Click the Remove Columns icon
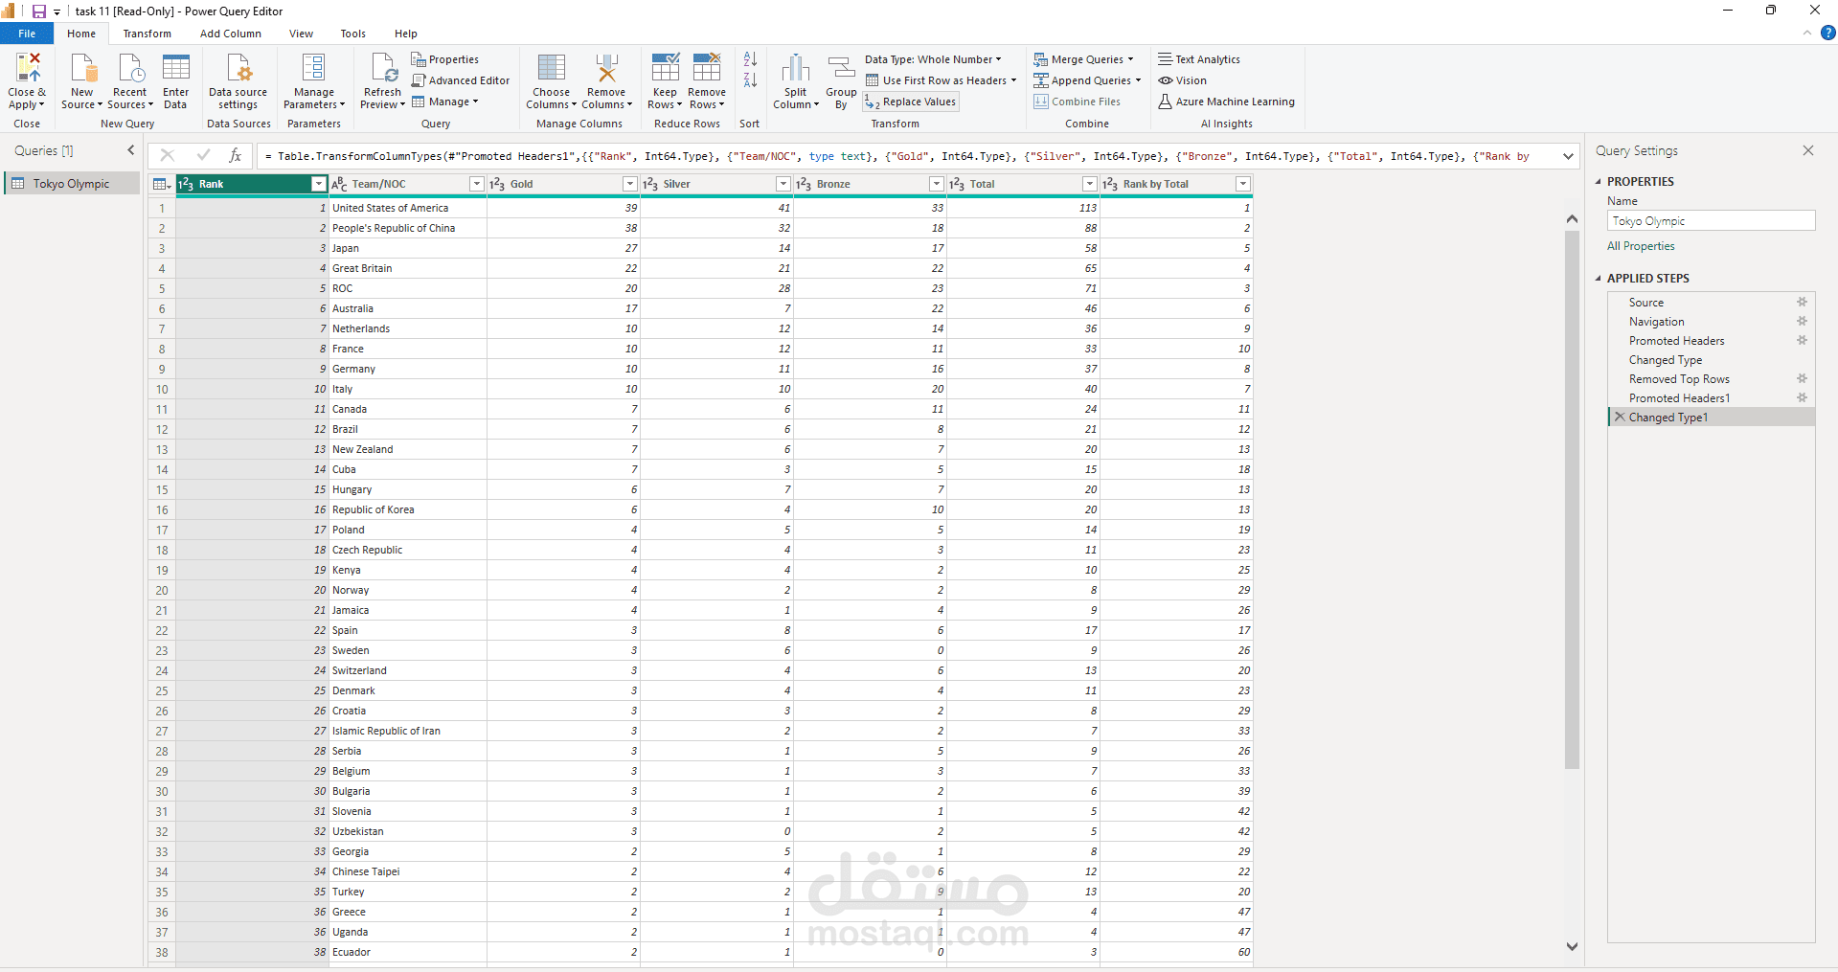 tap(606, 68)
